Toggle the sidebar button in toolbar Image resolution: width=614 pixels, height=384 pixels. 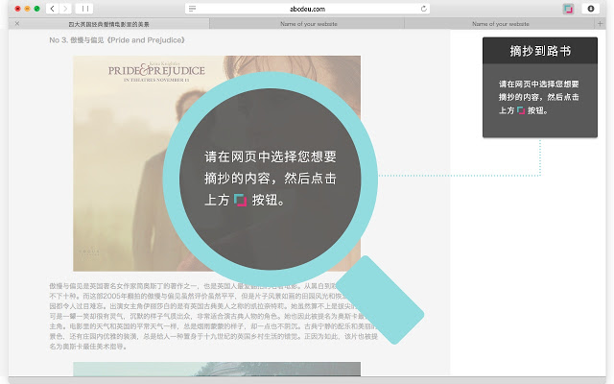(84, 9)
